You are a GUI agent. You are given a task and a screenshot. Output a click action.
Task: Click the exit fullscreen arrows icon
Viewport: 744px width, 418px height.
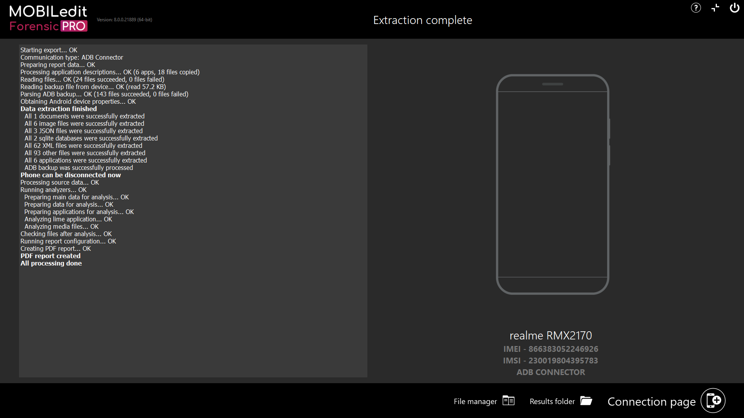pos(715,8)
